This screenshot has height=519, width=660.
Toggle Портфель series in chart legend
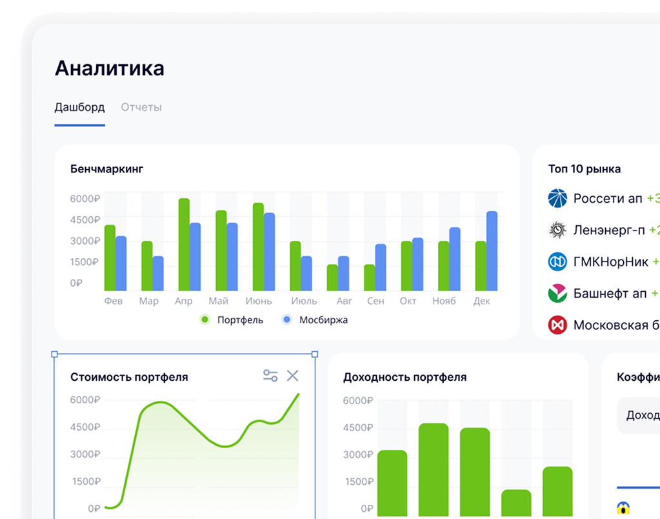pos(232,320)
